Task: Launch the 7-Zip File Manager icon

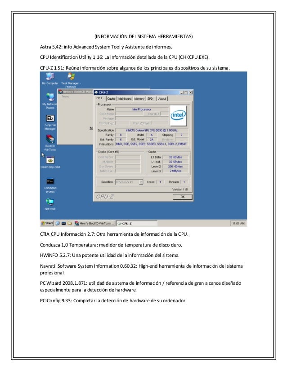Action: pyautogui.click(x=50, y=122)
